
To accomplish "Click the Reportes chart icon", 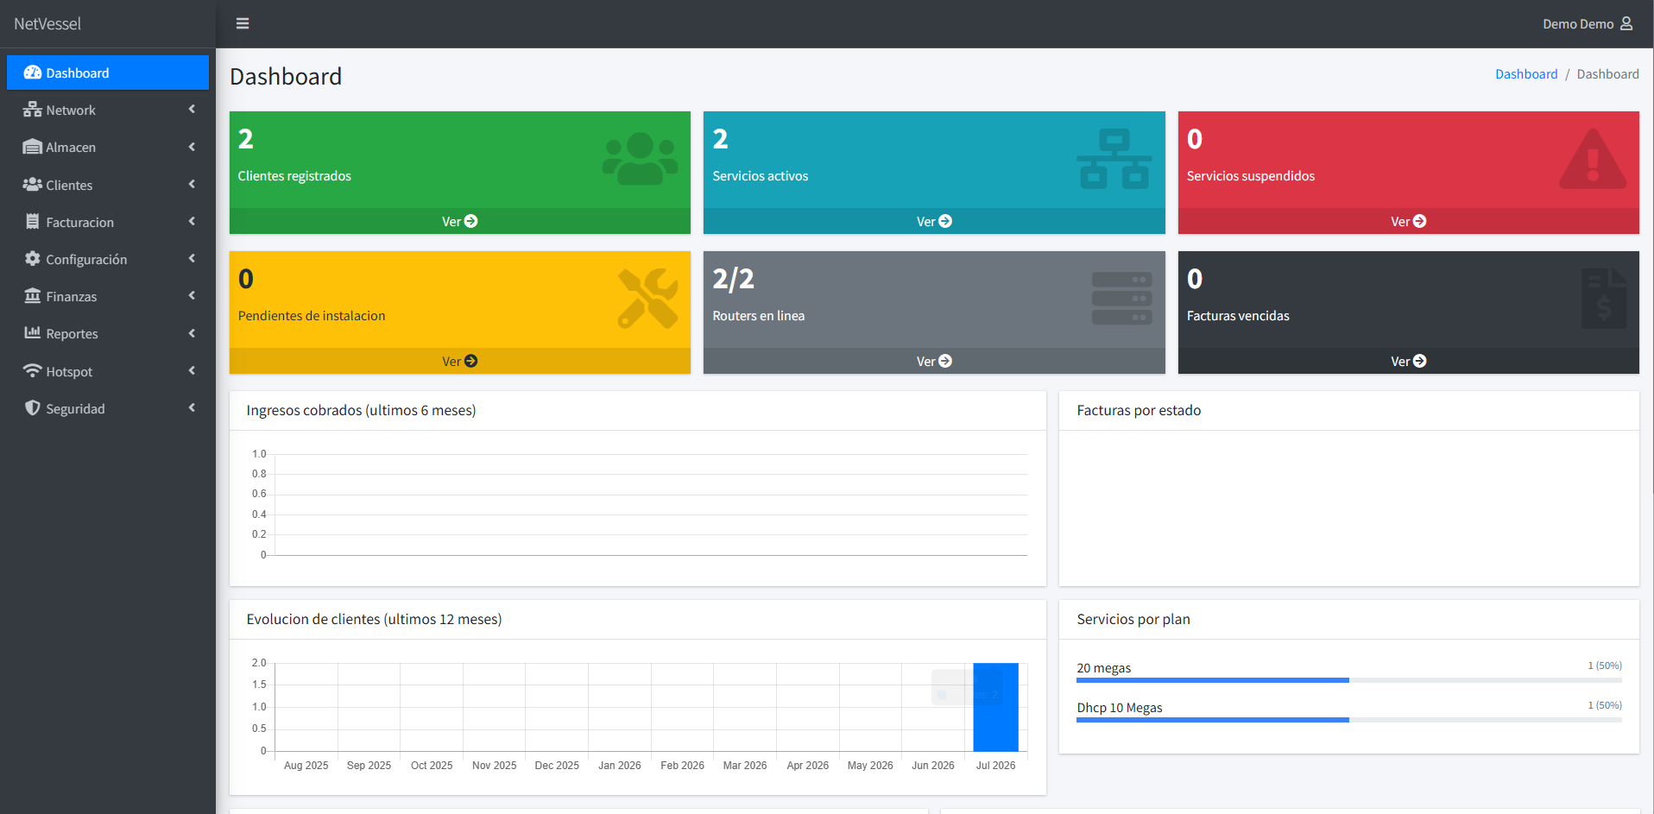I will coord(33,333).
